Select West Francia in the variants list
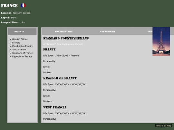Image resolution: width=174 pixels, height=130 pixels. (19, 50)
